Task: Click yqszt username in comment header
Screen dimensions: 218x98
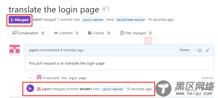Action: pos(33,50)
